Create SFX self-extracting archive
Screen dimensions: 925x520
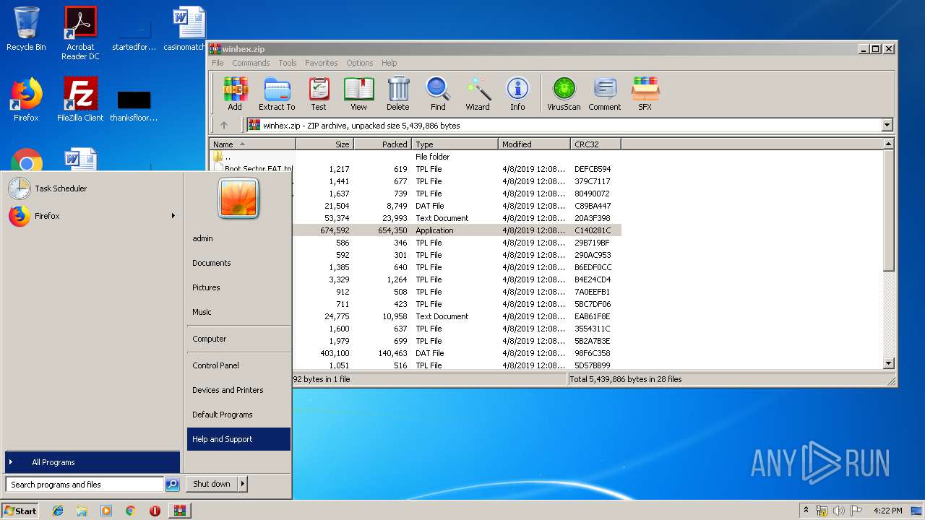[x=645, y=94]
